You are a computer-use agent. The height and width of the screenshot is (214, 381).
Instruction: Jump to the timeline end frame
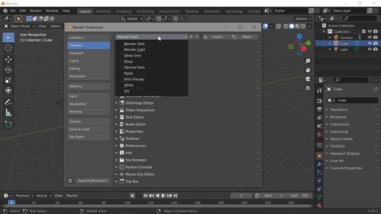176,196
